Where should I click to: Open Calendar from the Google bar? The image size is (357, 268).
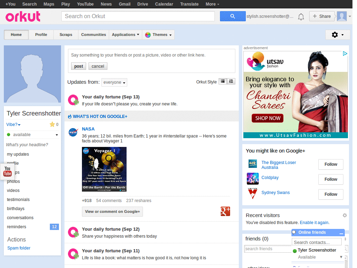[x=164, y=4]
